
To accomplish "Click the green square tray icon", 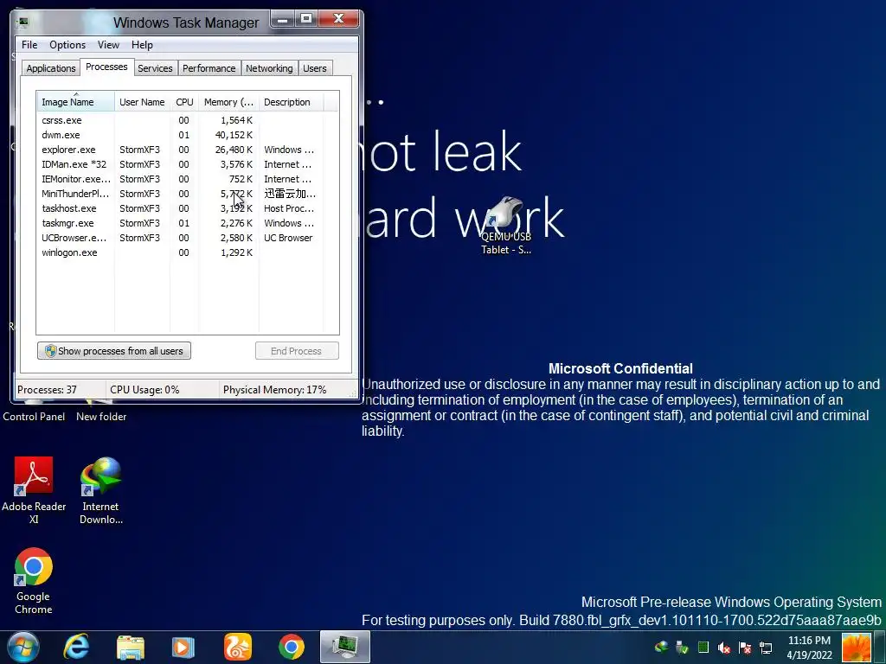I will (x=703, y=647).
